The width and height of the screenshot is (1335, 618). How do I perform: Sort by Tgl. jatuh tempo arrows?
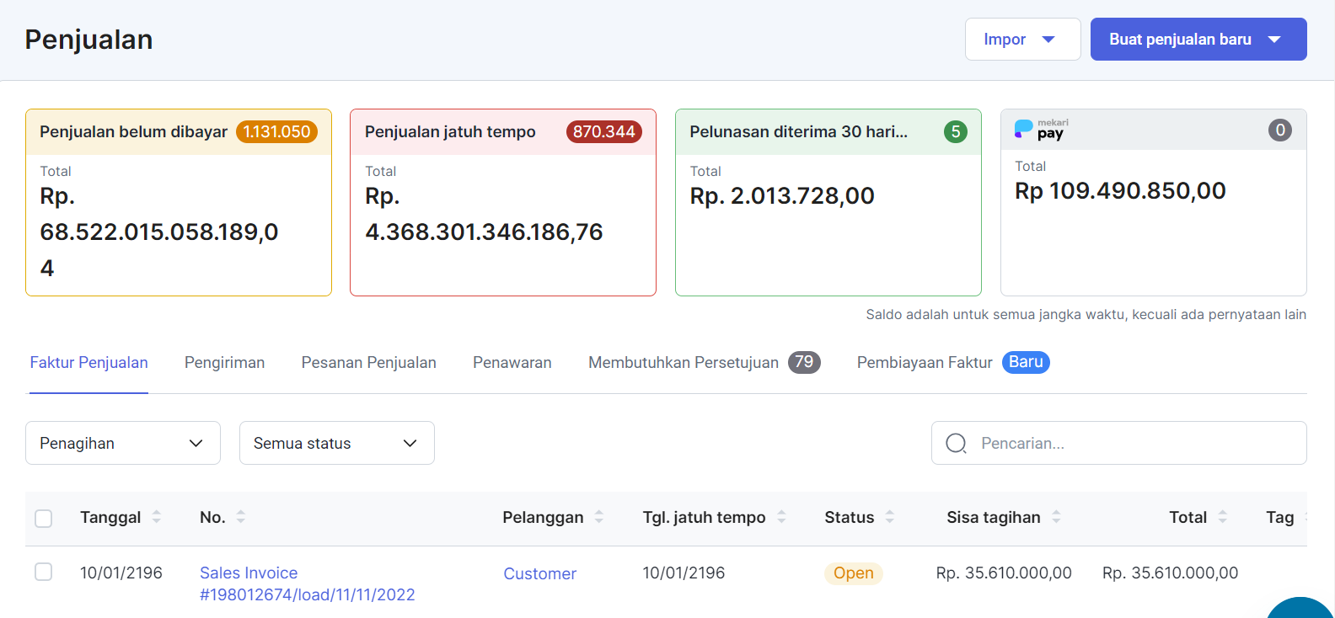[x=781, y=517]
